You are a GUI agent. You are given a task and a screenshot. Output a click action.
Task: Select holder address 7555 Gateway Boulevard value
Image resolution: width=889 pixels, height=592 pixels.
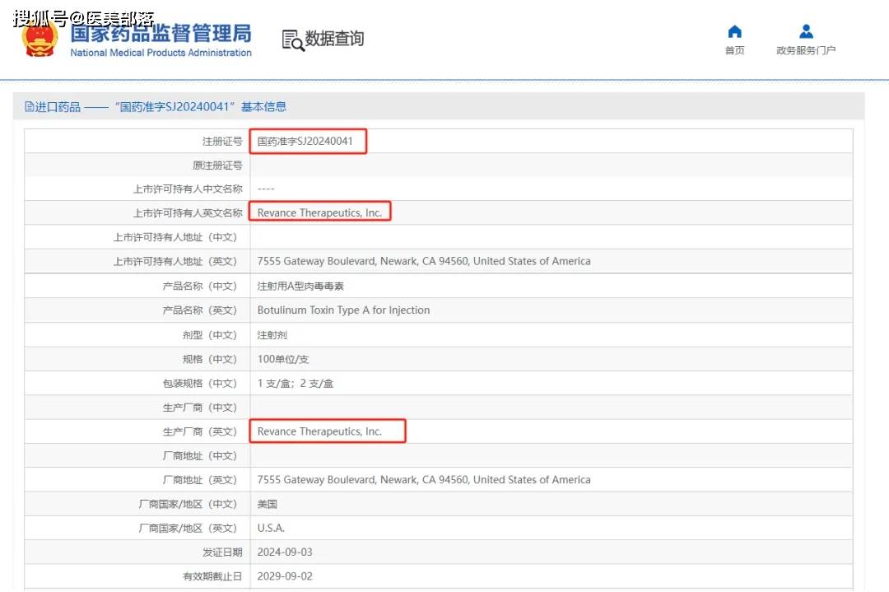(424, 261)
